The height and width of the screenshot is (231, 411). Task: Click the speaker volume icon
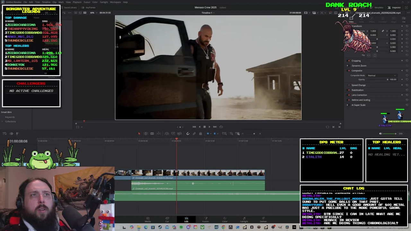point(380,133)
